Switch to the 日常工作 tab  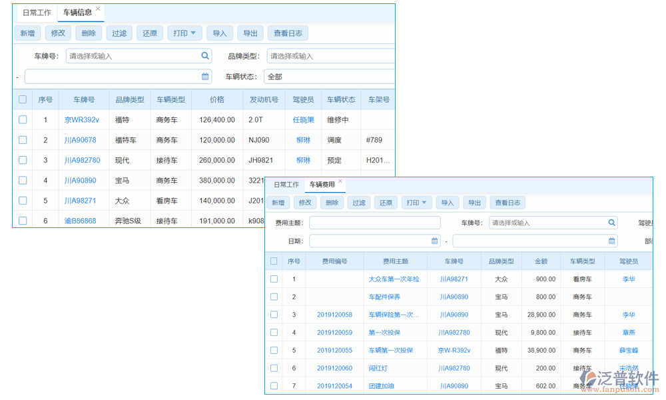(36, 11)
